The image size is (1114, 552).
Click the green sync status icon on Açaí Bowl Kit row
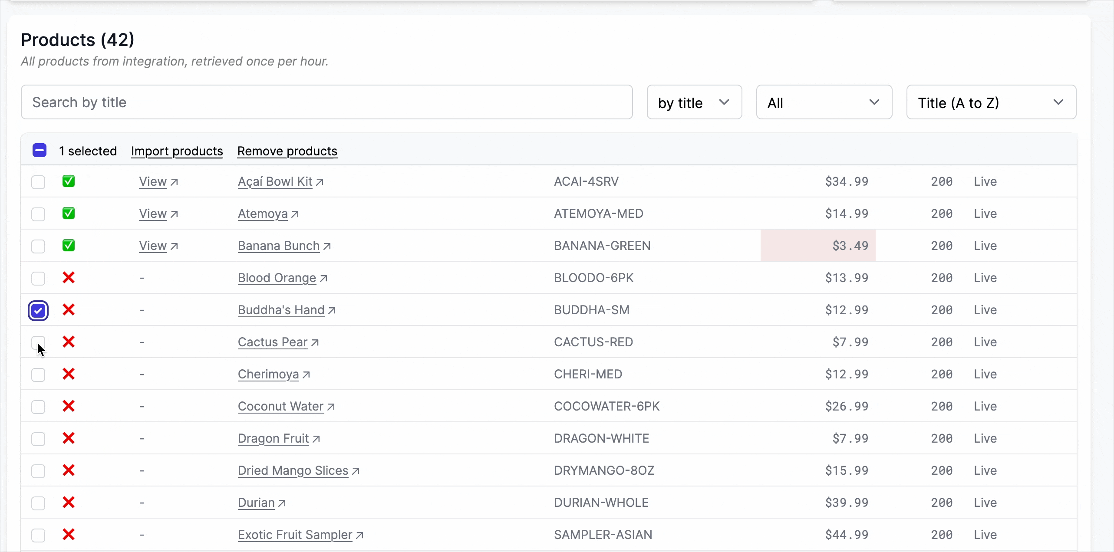[69, 181]
